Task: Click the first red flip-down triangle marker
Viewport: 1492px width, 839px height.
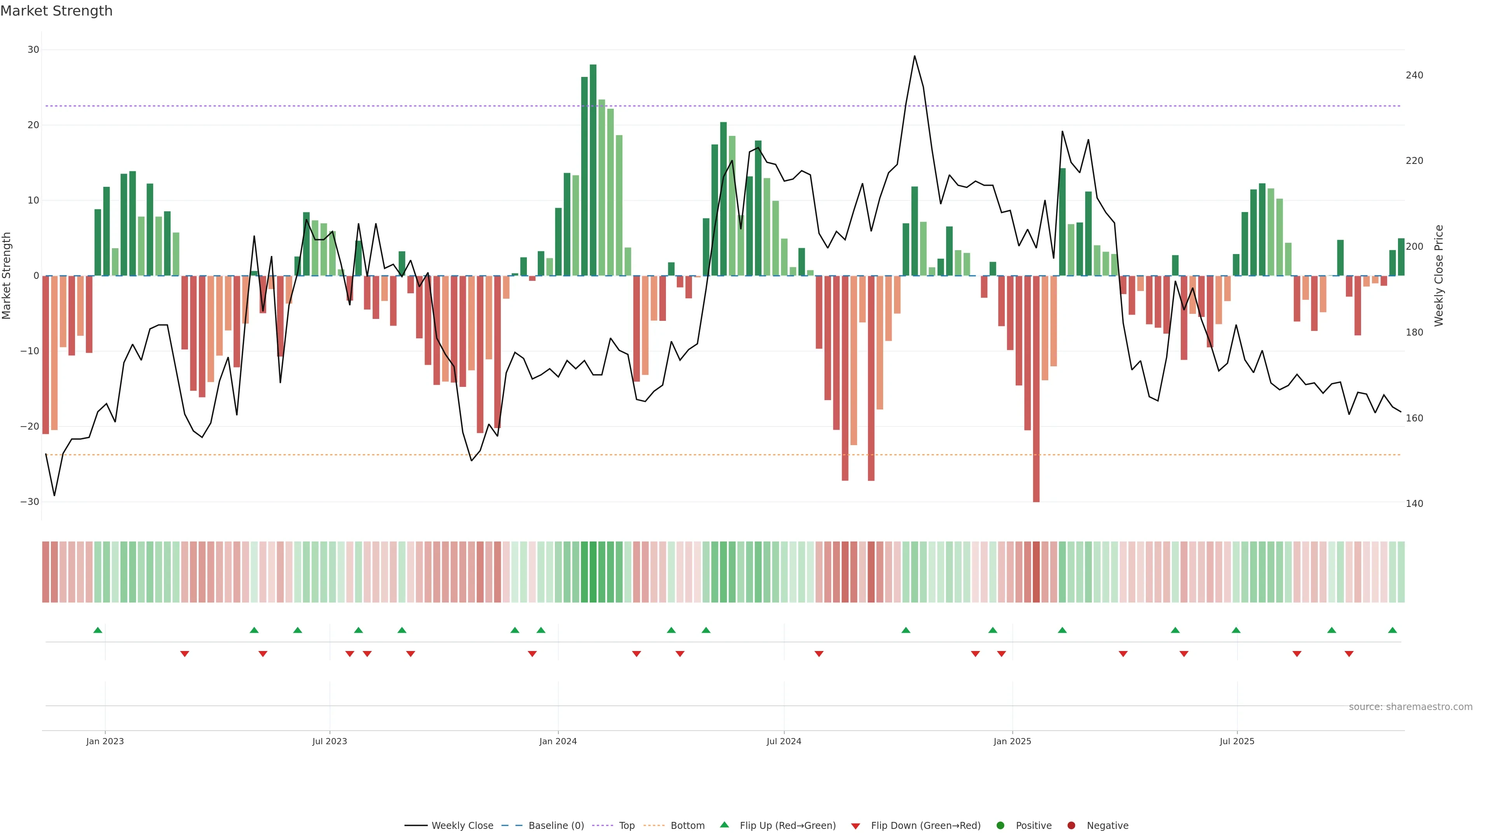Action: (x=185, y=654)
